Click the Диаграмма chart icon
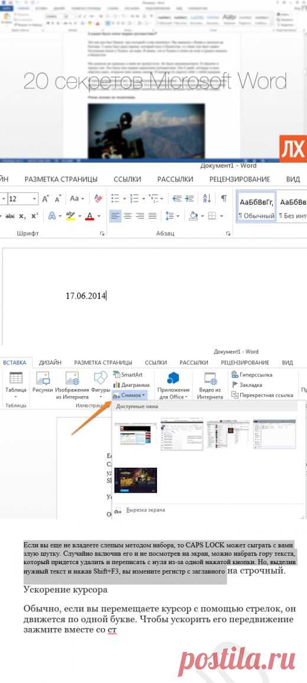This screenshot has width=307, height=683. (131, 385)
